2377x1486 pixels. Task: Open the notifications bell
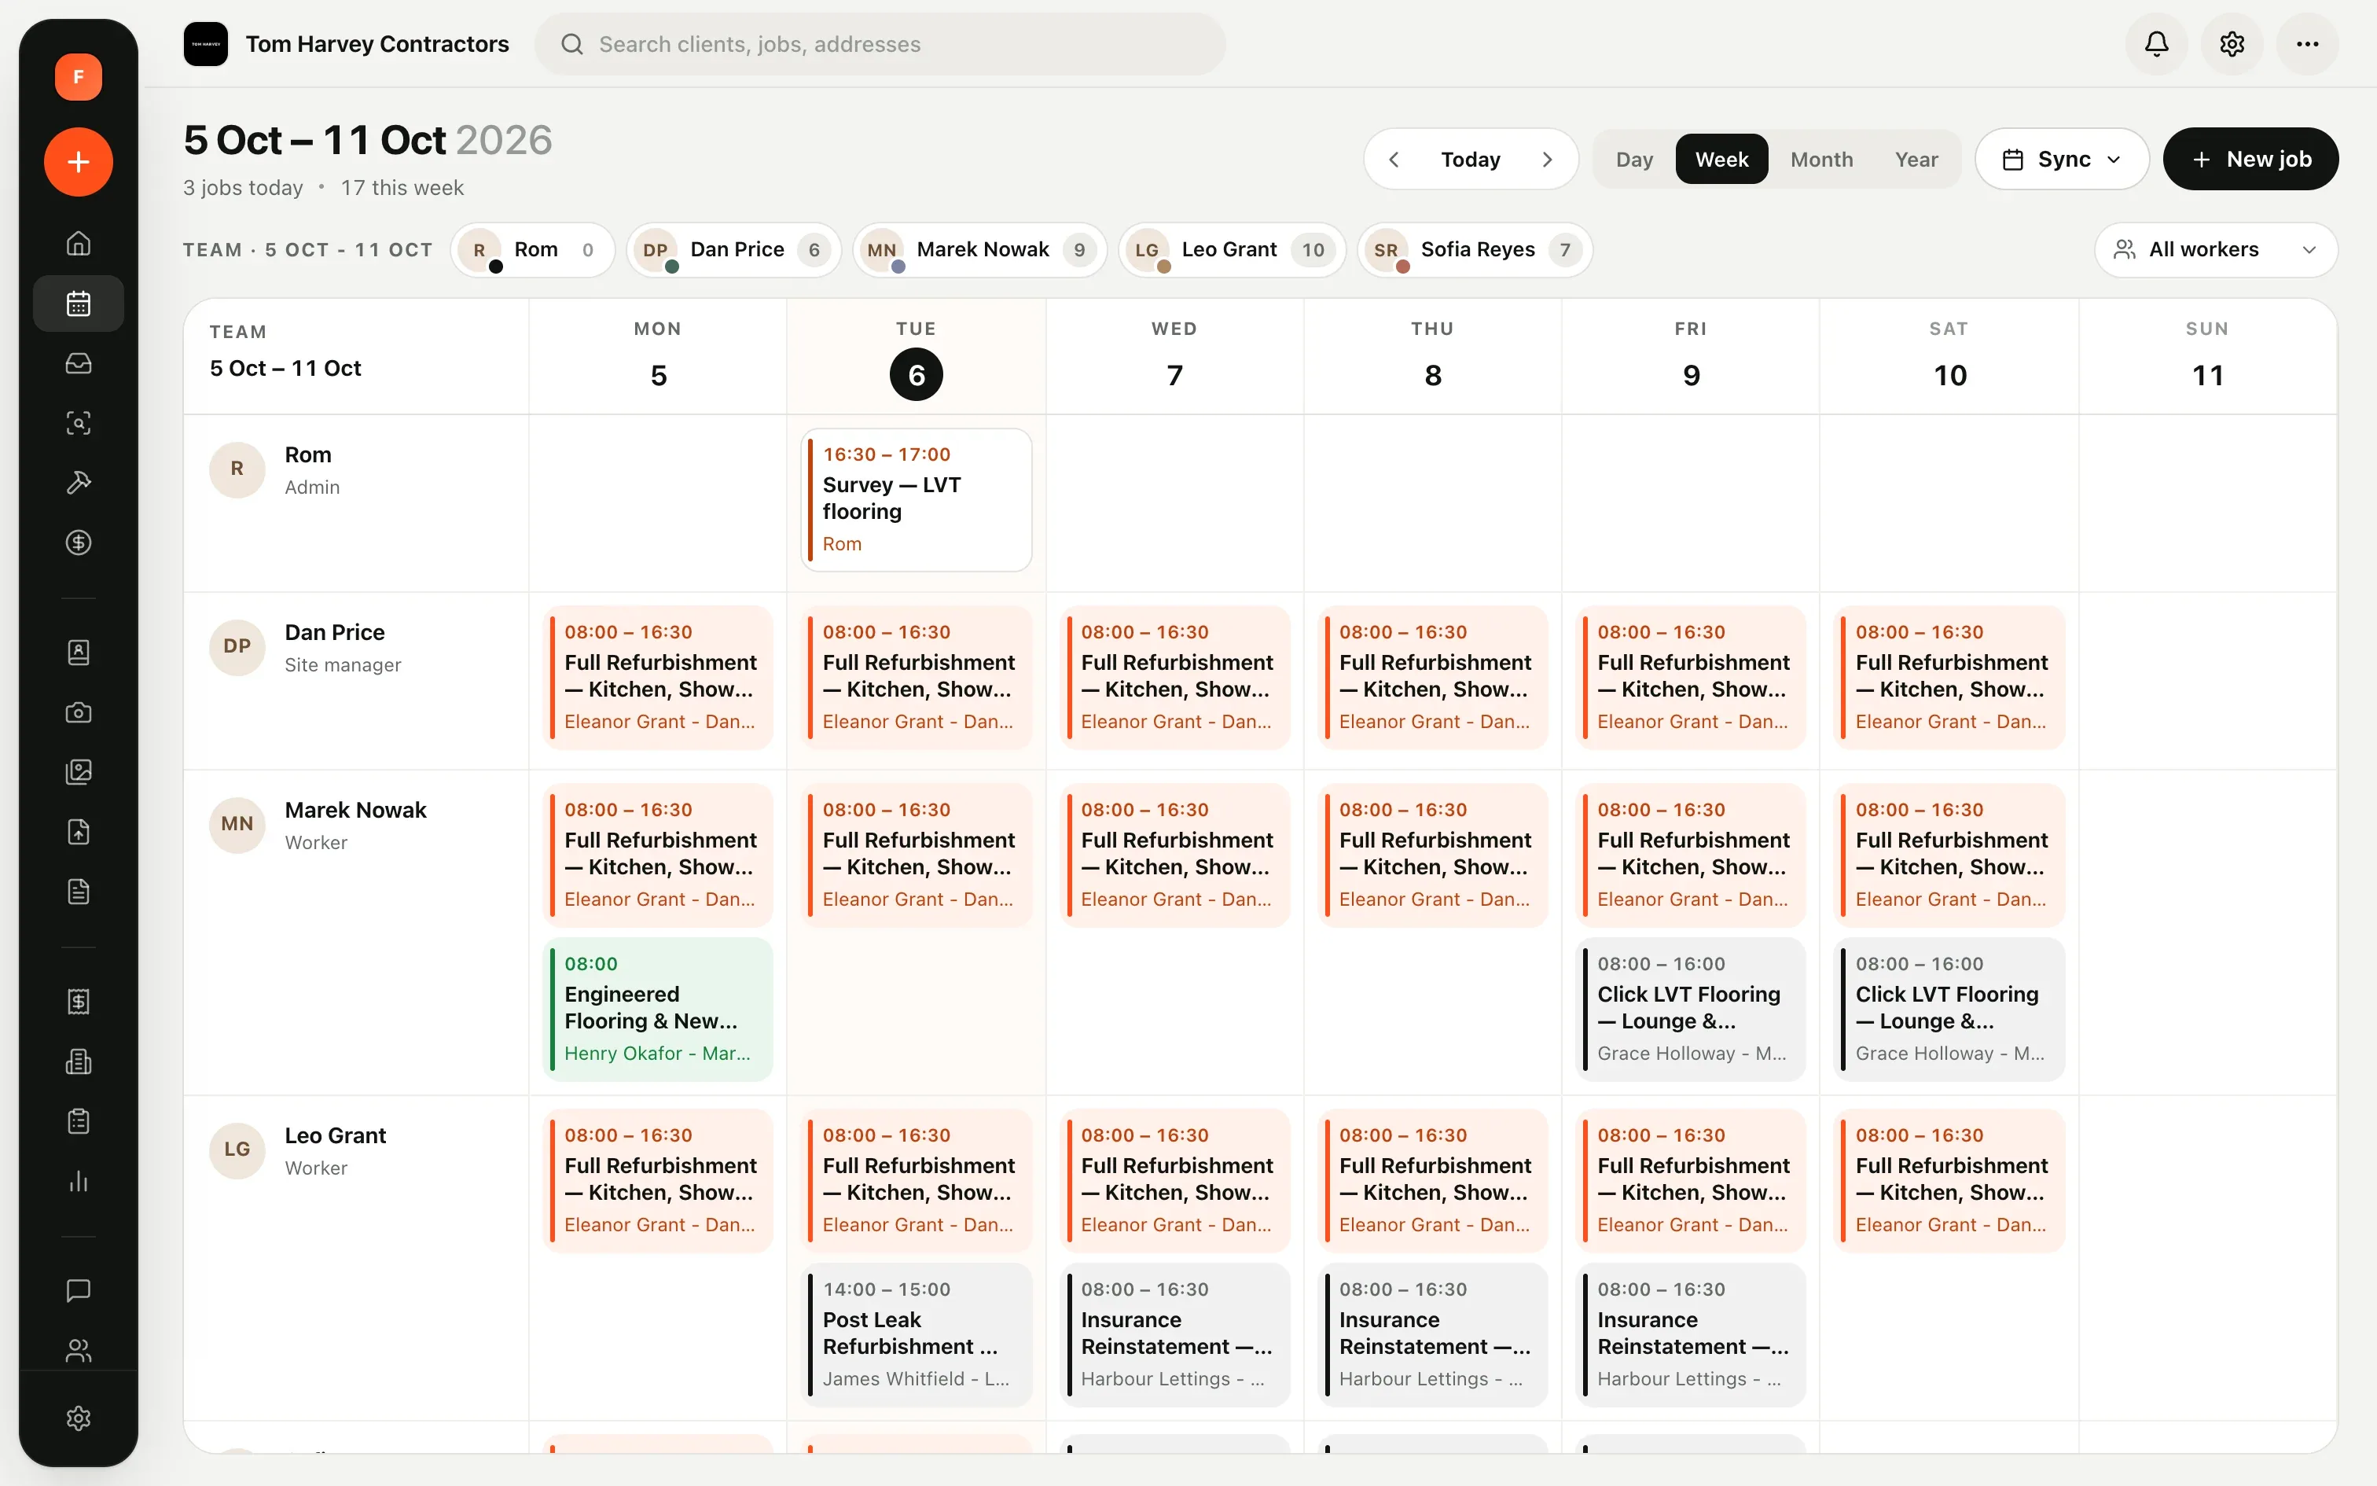[x=2156, y=44]
